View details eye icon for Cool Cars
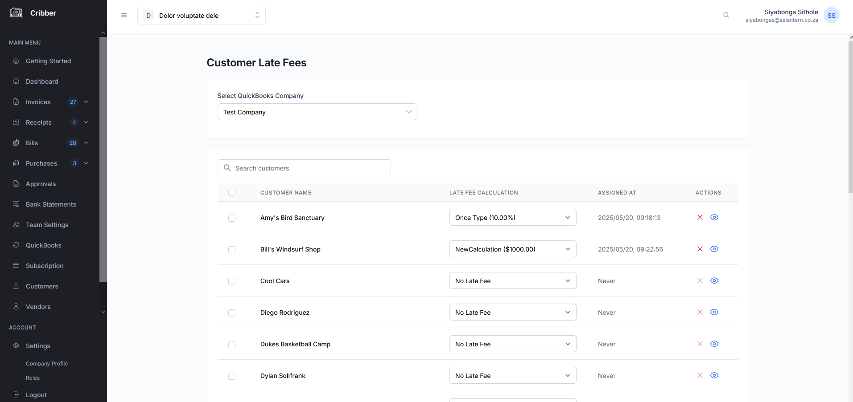The height and width of the screenshot is (402, 853). point(714,280)
